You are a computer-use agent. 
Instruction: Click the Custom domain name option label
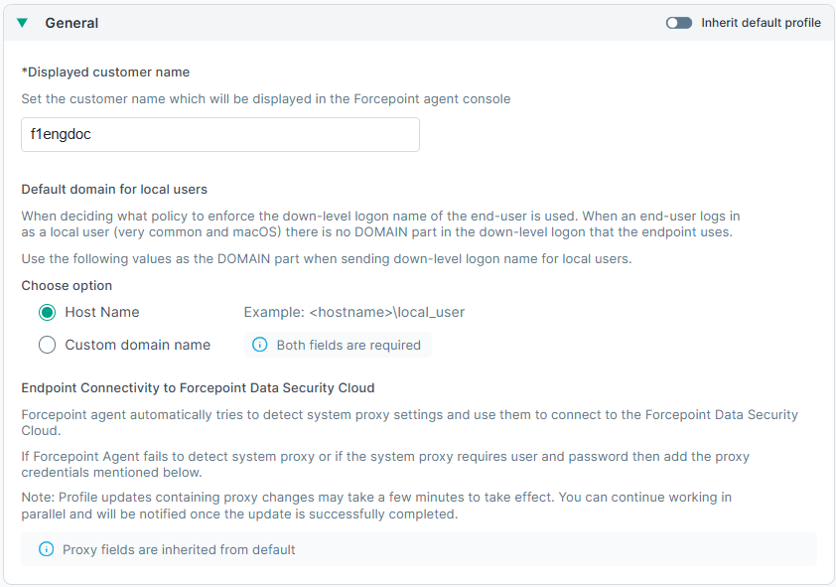click(138, 345)
